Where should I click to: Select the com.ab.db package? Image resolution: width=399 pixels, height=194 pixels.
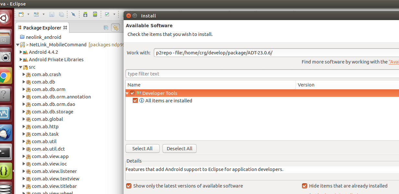43,82
